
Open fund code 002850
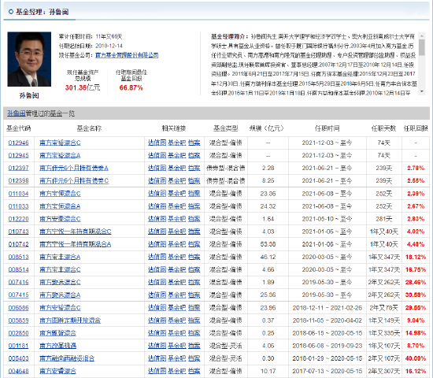pyautogui.click(x=19, y=333)
